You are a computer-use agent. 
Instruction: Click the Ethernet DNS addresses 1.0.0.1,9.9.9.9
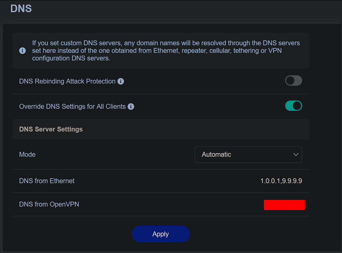tap(281, 181)
